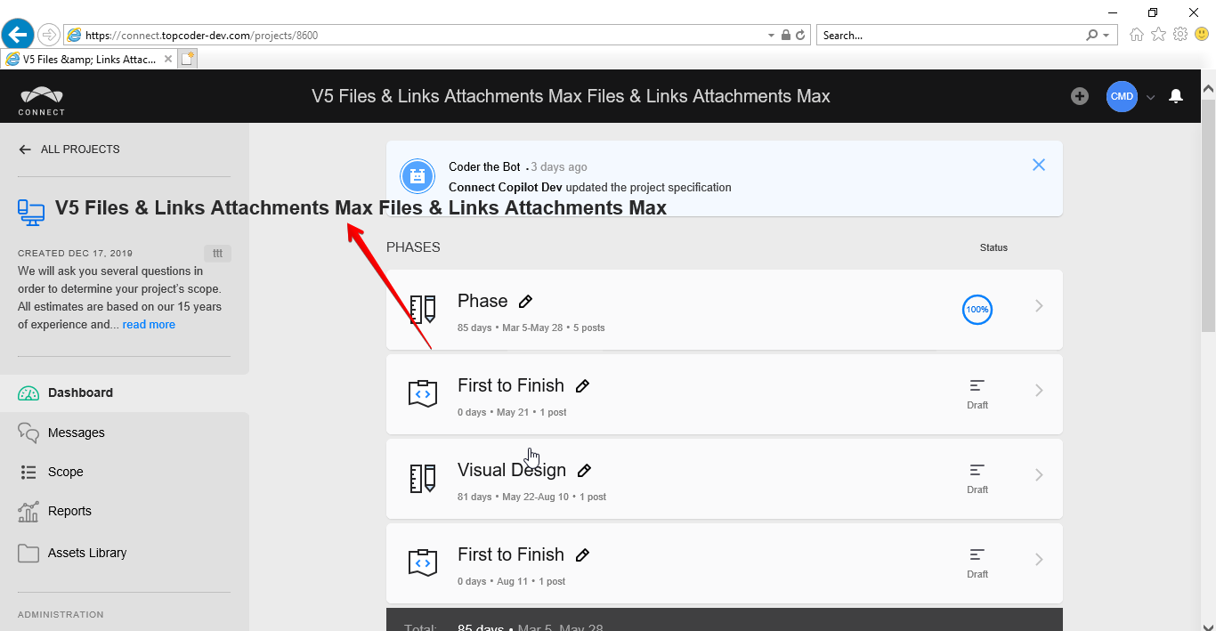
Task: Open the browser Tools gear icon
Action: (x=1180, y=35)
